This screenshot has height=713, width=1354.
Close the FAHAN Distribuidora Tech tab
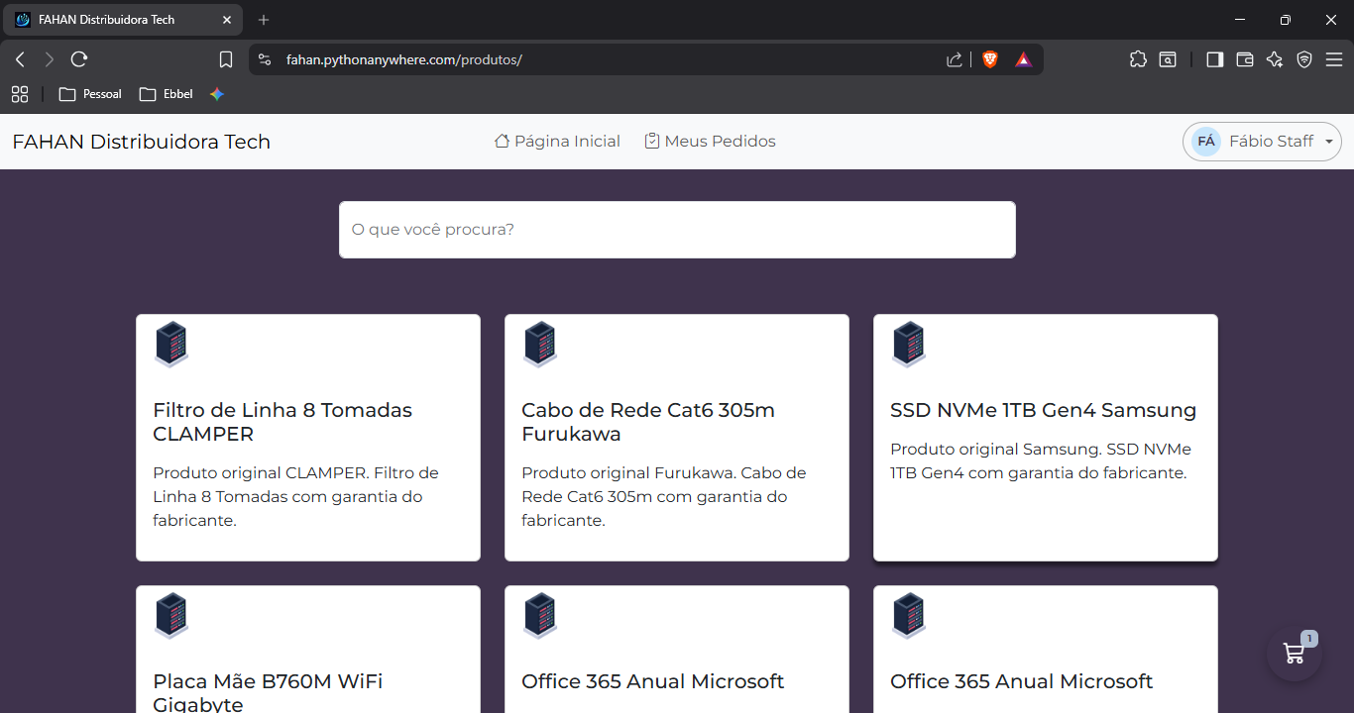tap(227, 20)
